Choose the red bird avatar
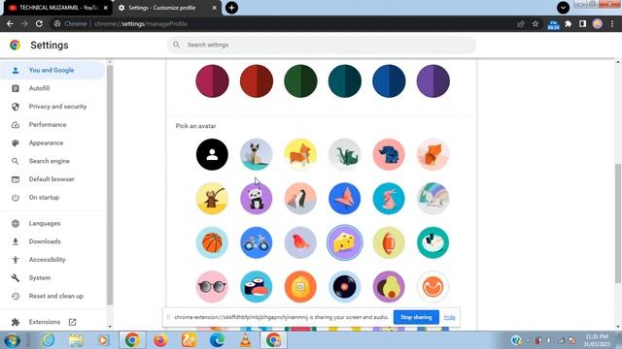 [x=300, y=242]
